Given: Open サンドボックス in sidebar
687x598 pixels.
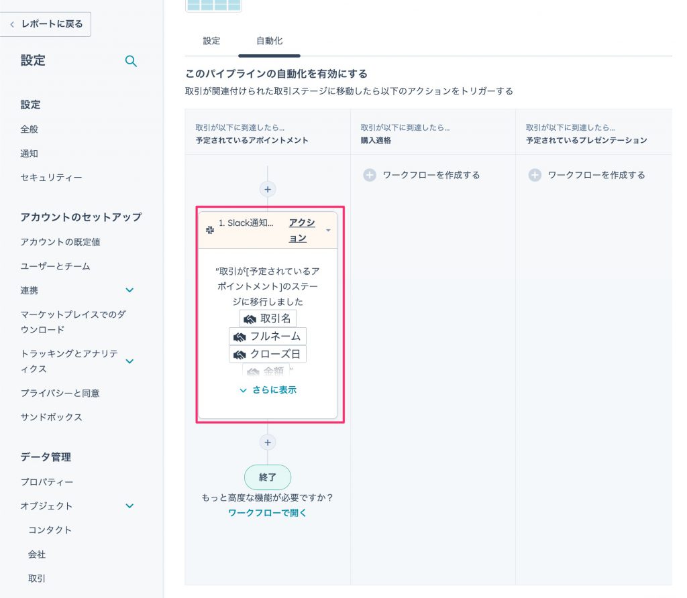Looking at the screenshot, I should pos(51,417).
